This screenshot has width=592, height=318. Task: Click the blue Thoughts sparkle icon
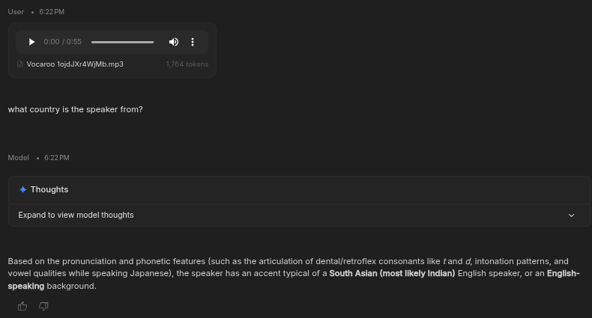click(22, 189)
